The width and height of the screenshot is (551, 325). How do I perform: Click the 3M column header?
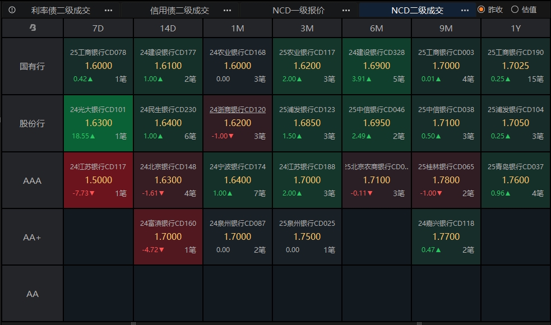[x=307, y=28]
